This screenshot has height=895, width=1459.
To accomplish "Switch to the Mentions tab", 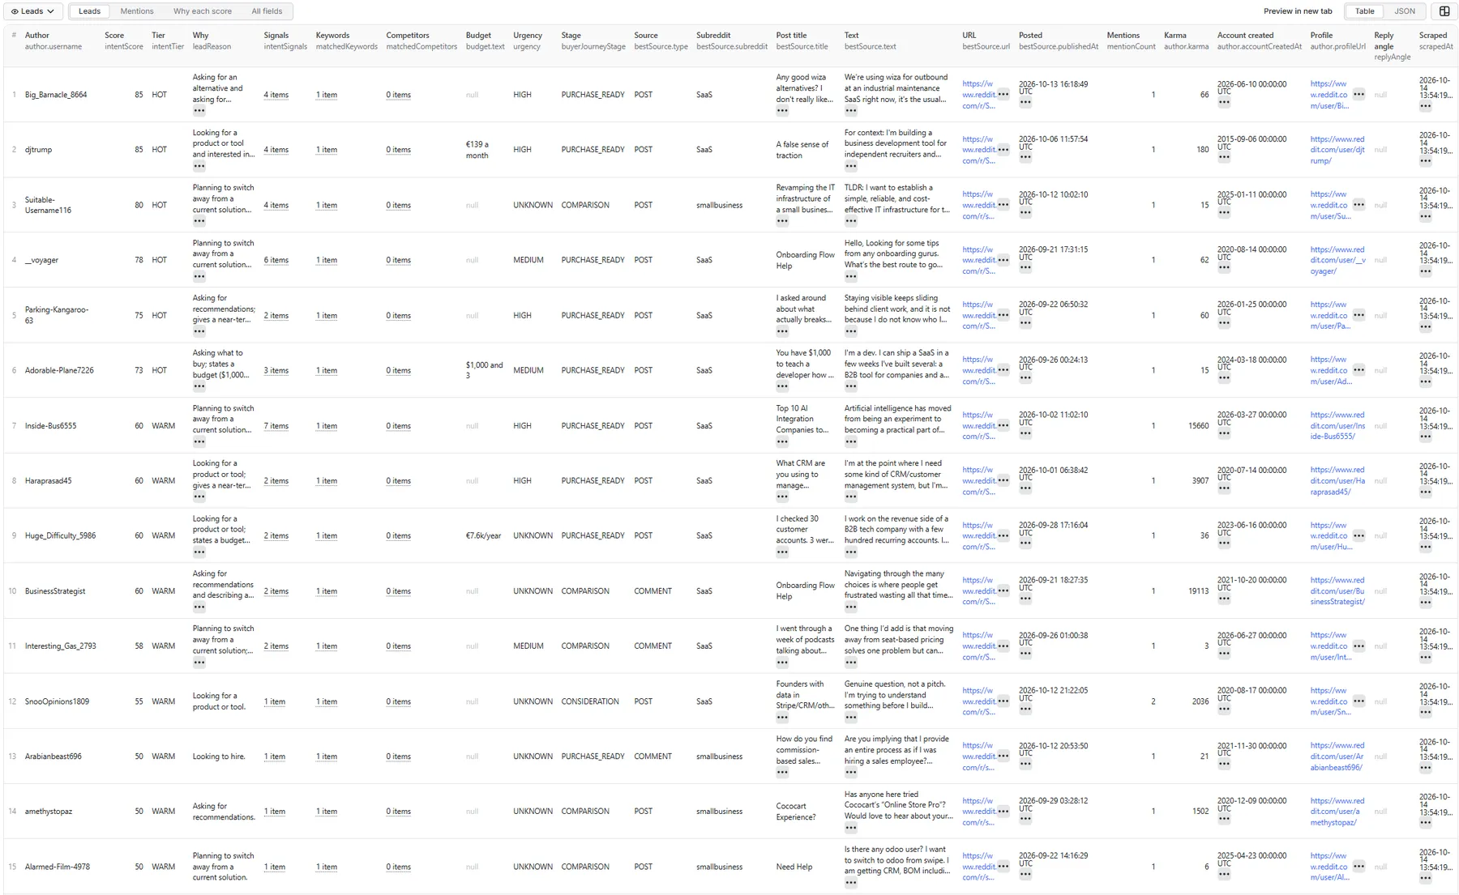I will click(x=137, y=11).
